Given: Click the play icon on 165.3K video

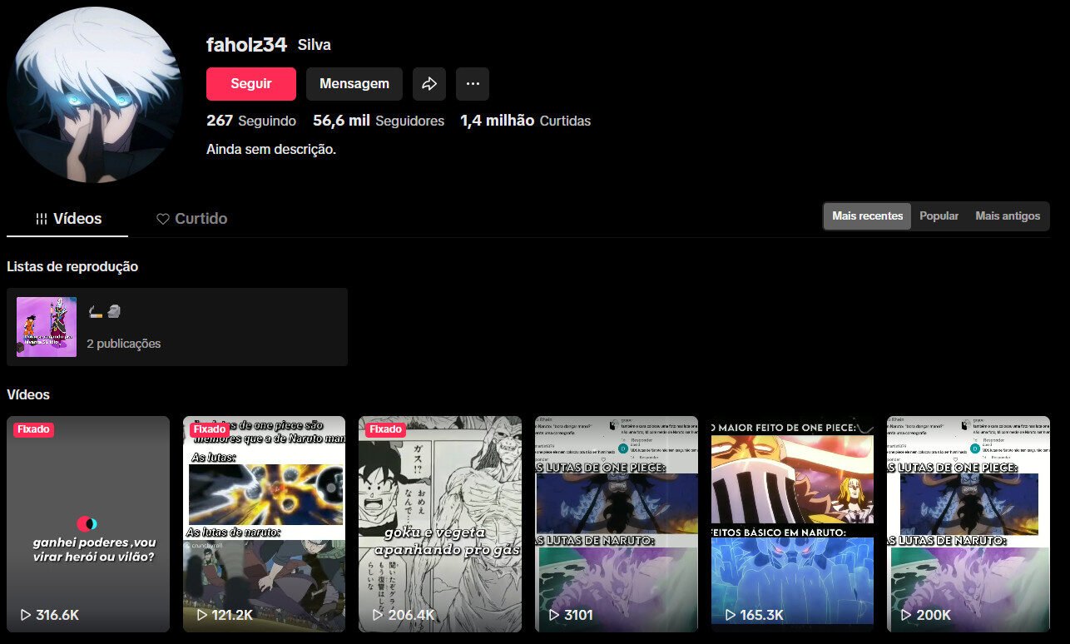Looking at the screenshot, I should click(x=731, y=615).
